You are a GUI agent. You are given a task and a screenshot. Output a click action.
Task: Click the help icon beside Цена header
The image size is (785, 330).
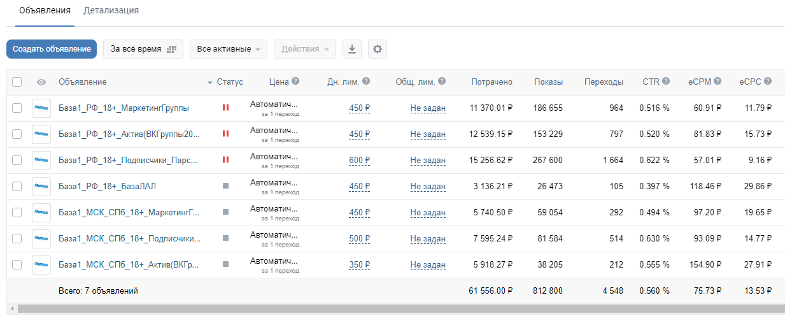pos(295,82)
